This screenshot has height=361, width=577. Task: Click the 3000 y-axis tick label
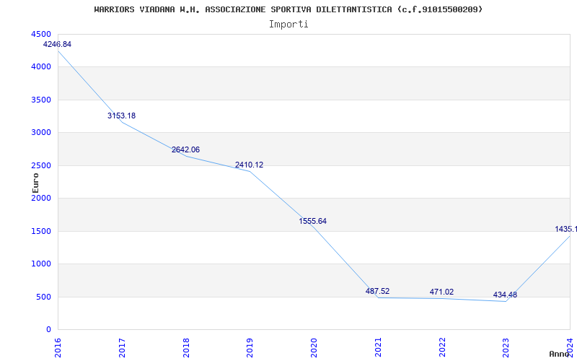(x=41, y=133)
